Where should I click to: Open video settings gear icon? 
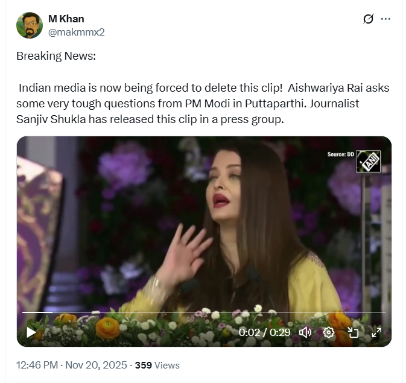[x=329, y=332]
